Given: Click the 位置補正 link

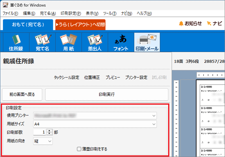Looking at the screenshot, I should (92, 78).
